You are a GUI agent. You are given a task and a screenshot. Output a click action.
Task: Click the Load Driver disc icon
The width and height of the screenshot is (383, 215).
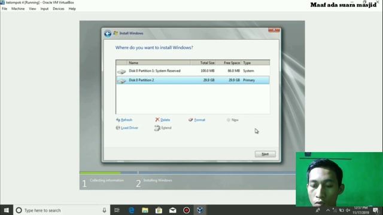[x=118, y=128]
